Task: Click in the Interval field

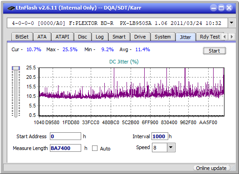Action: pyautogui.click(x=160, y=136)
